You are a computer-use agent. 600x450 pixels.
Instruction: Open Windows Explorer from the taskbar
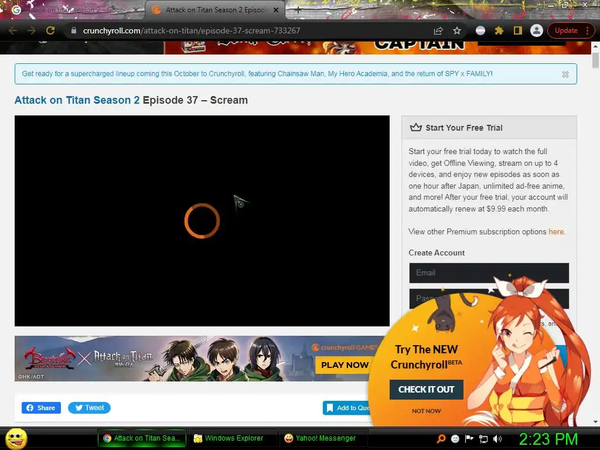click(234, 438)
